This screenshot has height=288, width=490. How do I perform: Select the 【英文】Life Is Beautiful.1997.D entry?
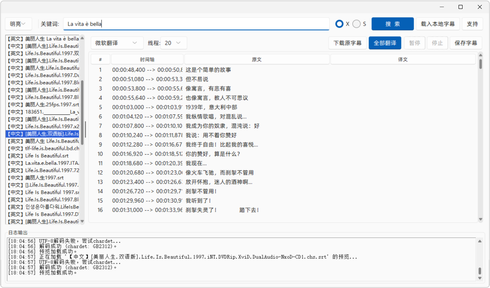tap(43, 214)
